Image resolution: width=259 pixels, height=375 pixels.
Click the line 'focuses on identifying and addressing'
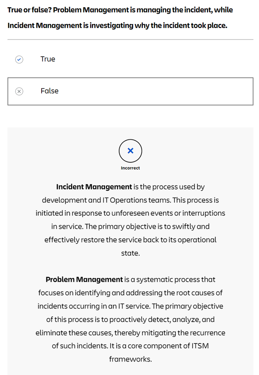point(130,293)
